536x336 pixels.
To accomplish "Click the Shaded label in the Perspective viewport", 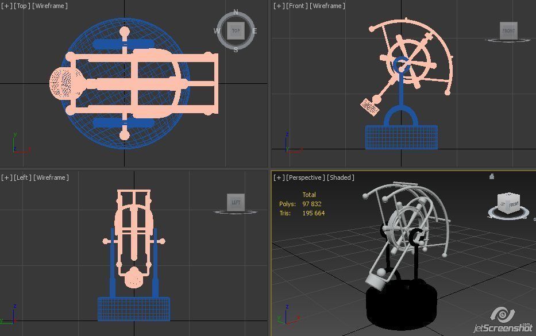I will tap(340, 177).
